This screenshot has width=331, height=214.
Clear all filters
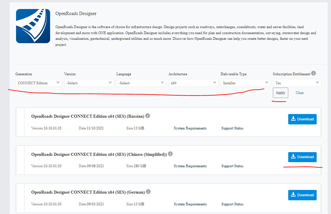click(x=300, y=93)
